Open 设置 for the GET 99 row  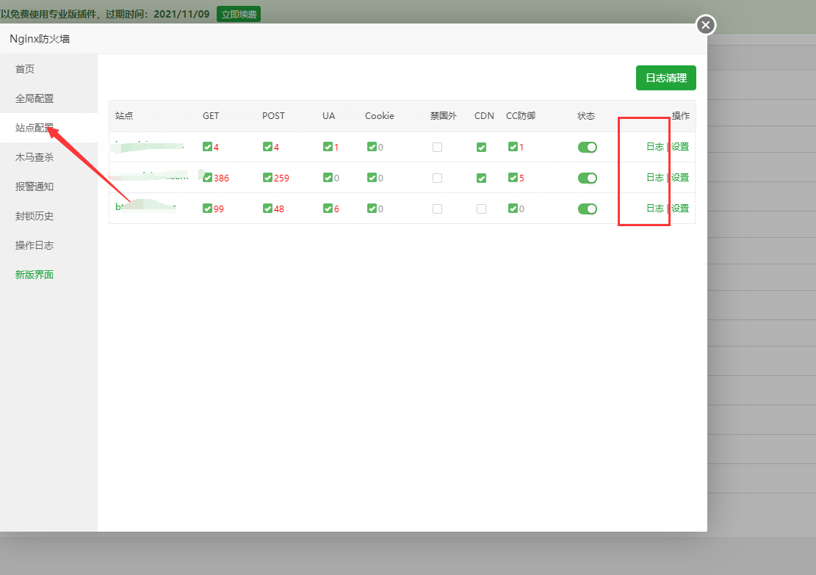pyautogui.click(x=679, y=208)
